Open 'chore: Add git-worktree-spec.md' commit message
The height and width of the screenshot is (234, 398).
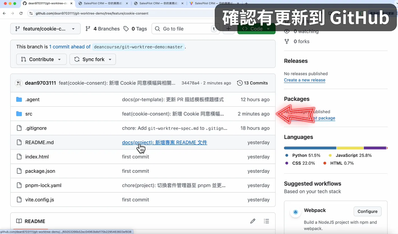click(x=175, y=128)
